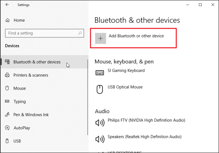
Task: Open Mouse settings
Action: [44, 88]
